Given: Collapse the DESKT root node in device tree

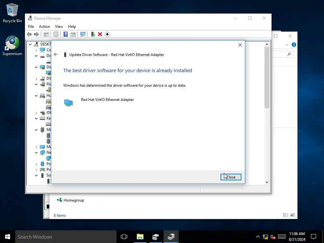Looking at the screenshot, I should [x=30, y=44].
